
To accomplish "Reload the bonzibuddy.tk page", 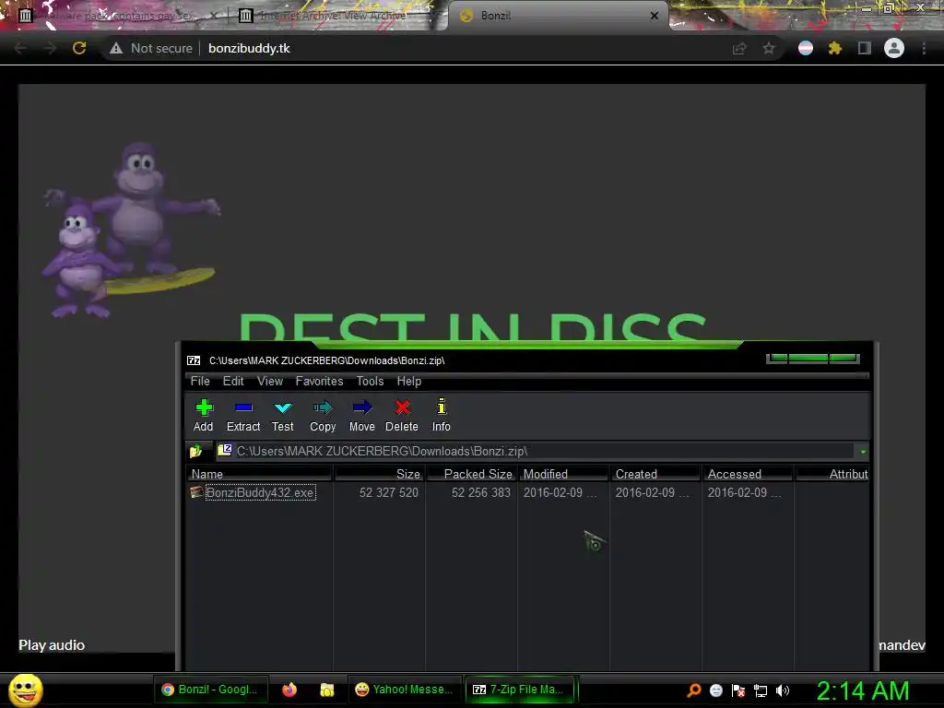I will [79, 48].
